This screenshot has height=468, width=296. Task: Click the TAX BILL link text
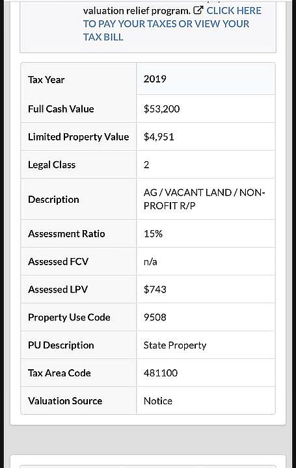coord(103,37)
